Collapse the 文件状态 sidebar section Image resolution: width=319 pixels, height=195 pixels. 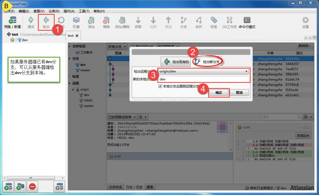pyautogui.click(x=69, y=46)
